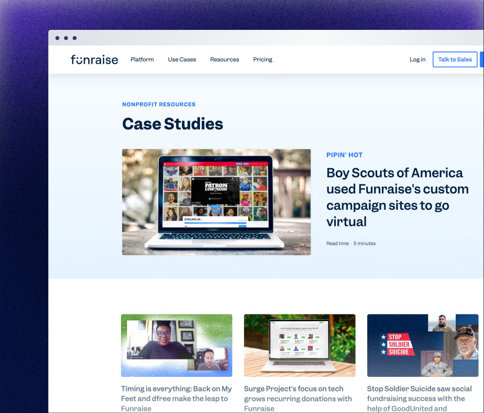Click the Funraise logo
The width and height of the screenshot is (484, 413).
coord(94,59)
